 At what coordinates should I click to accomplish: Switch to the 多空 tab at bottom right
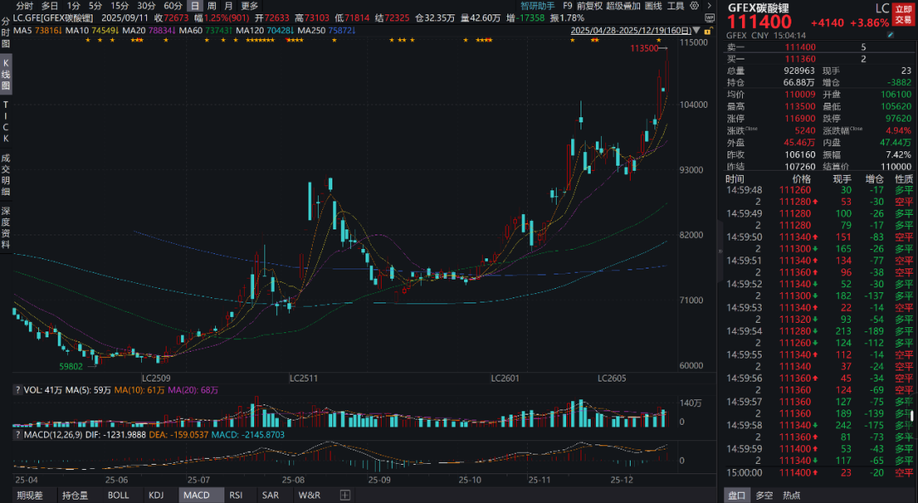(764, 495)
